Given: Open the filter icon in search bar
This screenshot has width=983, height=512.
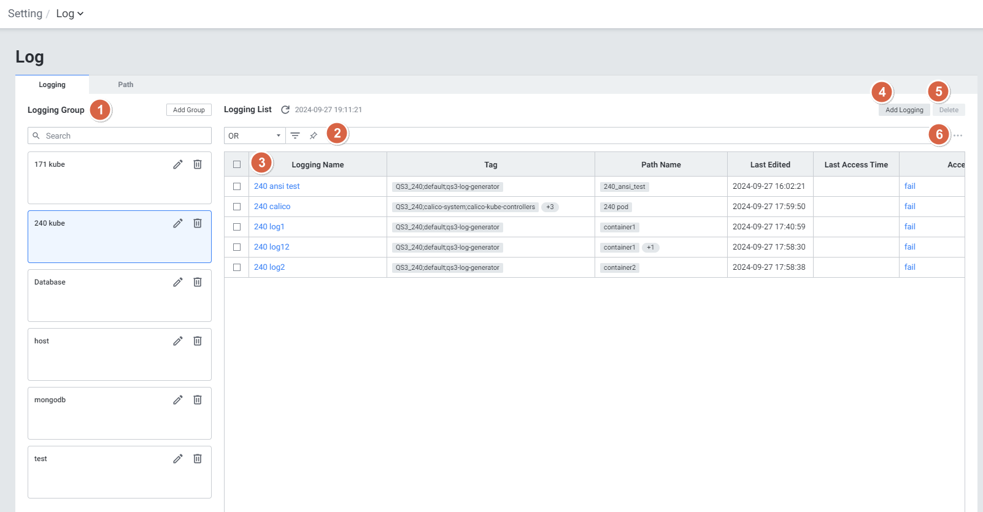Looking at the screenshot, I should pyautogui.click(x=295, y=136).
